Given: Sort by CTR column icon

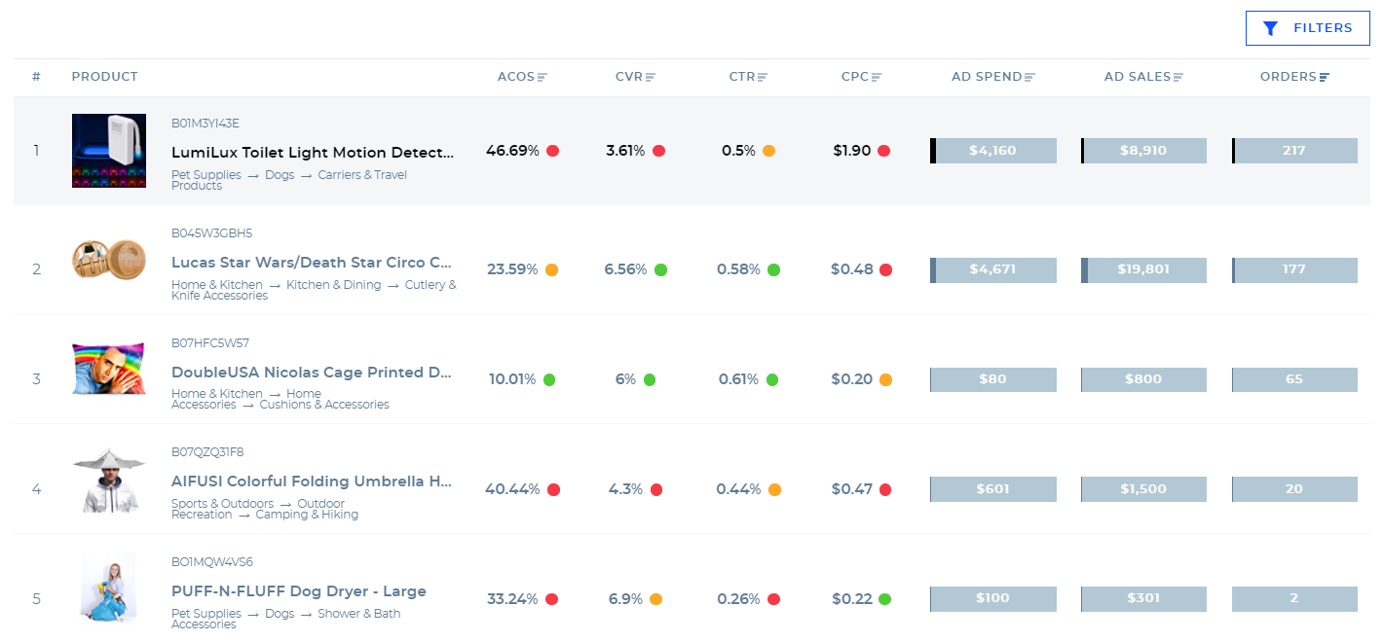Looking at the screenshot, I should point(763,77).
